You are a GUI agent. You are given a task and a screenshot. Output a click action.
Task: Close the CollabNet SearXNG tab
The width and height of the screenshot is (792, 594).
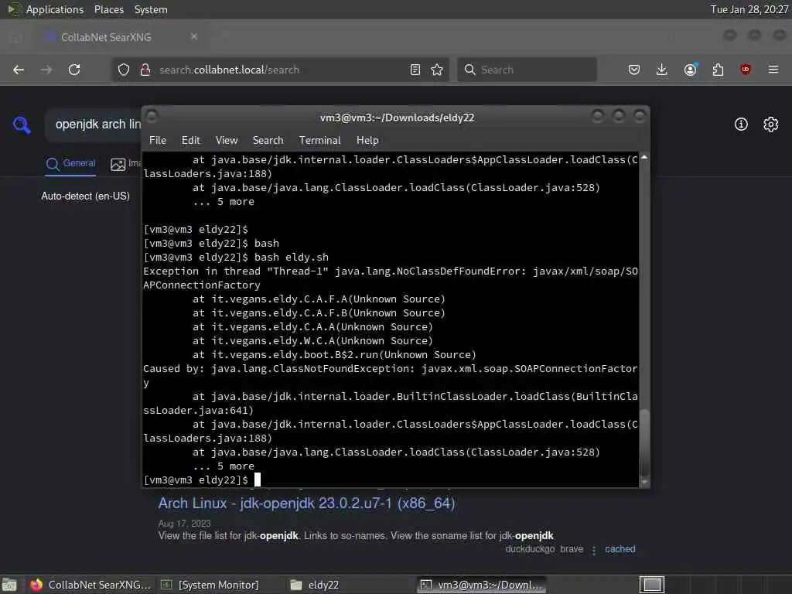pyautogui.click(x=194, y=36)
